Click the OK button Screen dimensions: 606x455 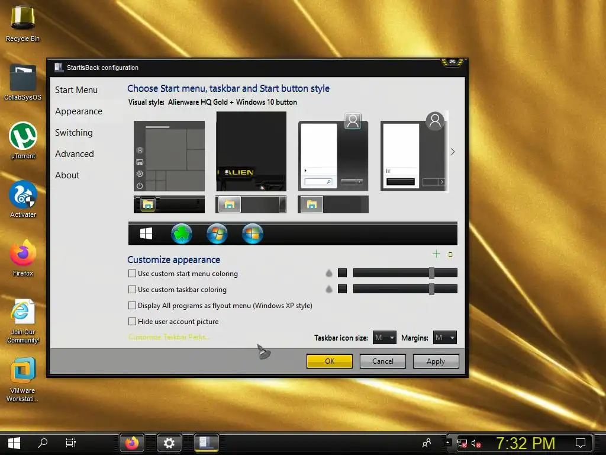[x=330, y=361]
